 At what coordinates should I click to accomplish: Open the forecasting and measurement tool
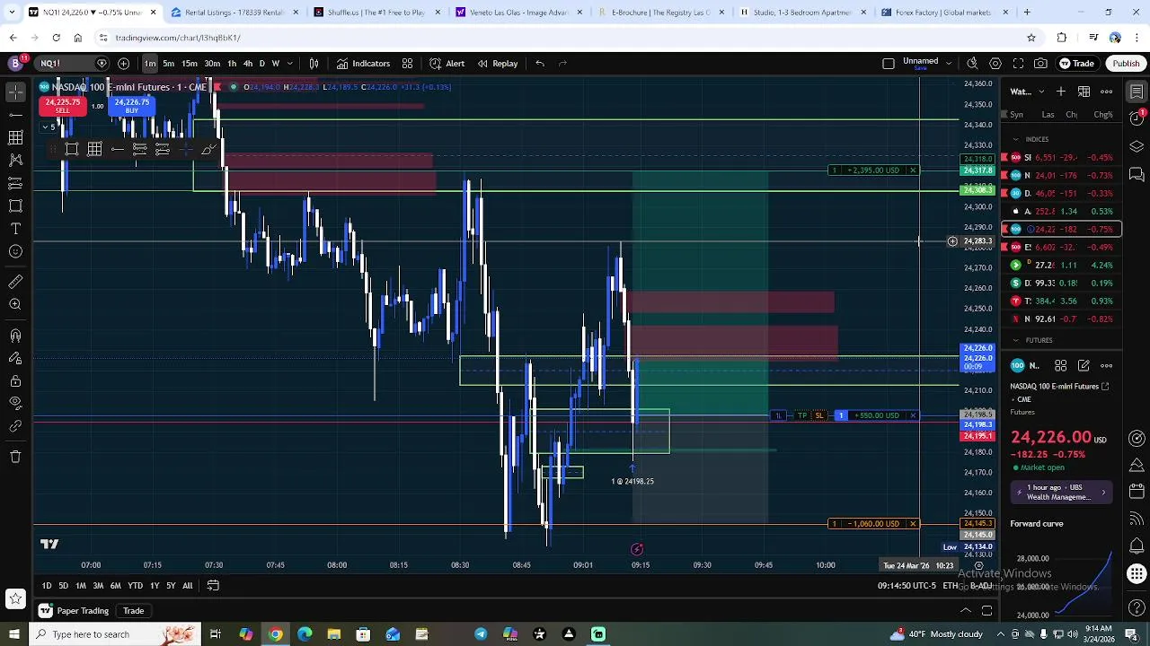point(15,183)
